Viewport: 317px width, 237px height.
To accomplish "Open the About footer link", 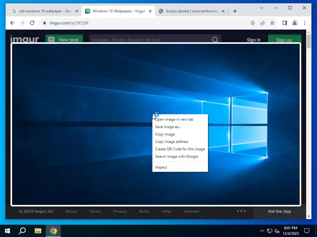I will (72, 211).
